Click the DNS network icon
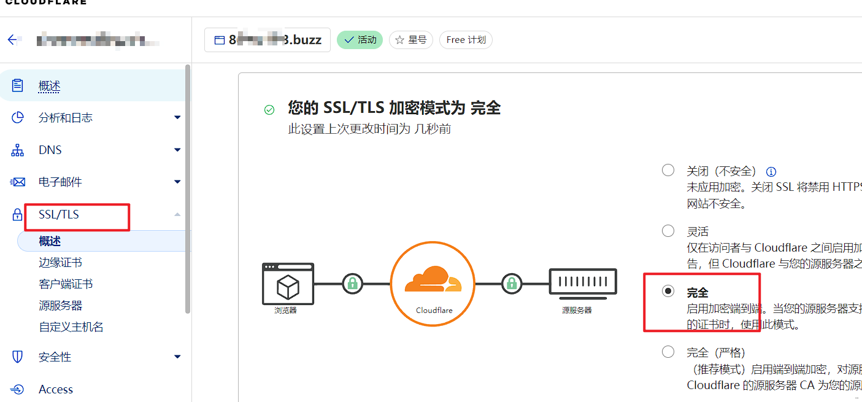The image size is (862, 402). click(x=18, y=150)
